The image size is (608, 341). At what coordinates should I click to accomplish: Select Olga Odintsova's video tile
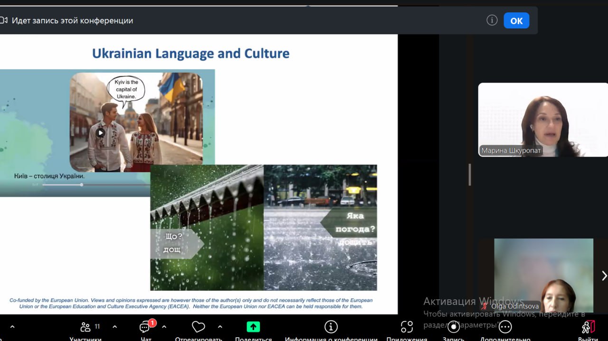pos(543,275)
